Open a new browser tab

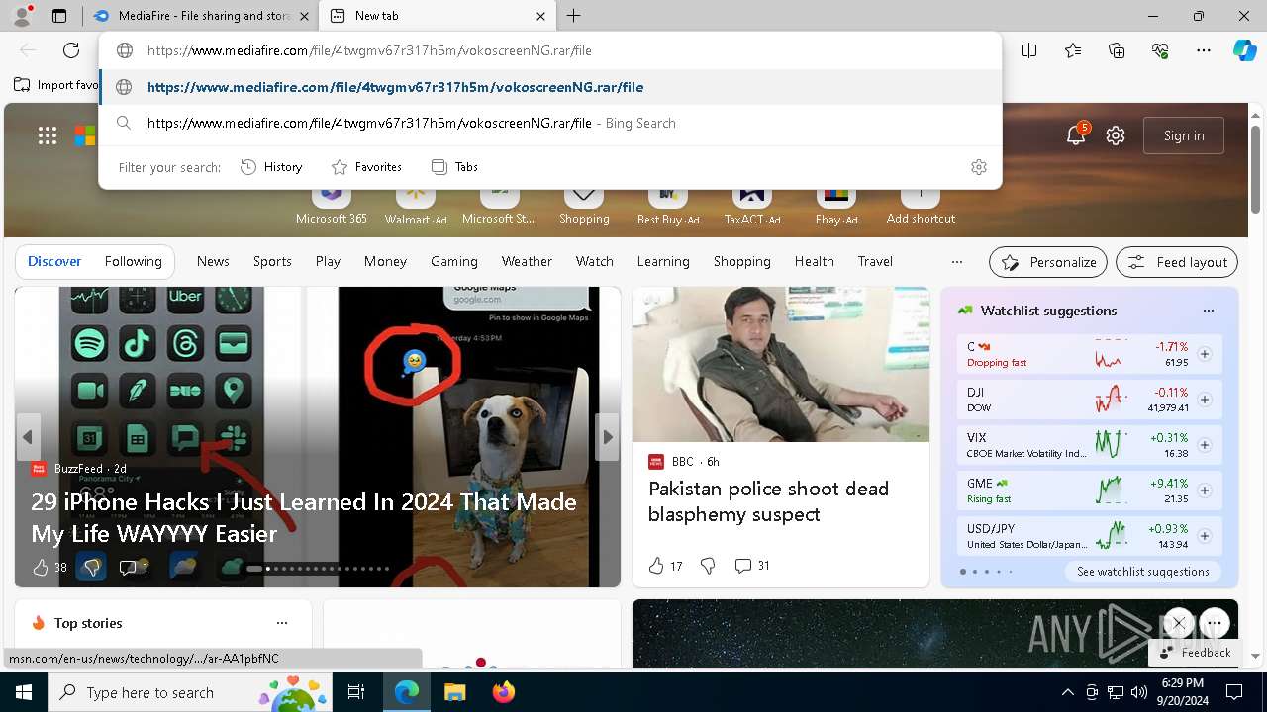[574, 16]
